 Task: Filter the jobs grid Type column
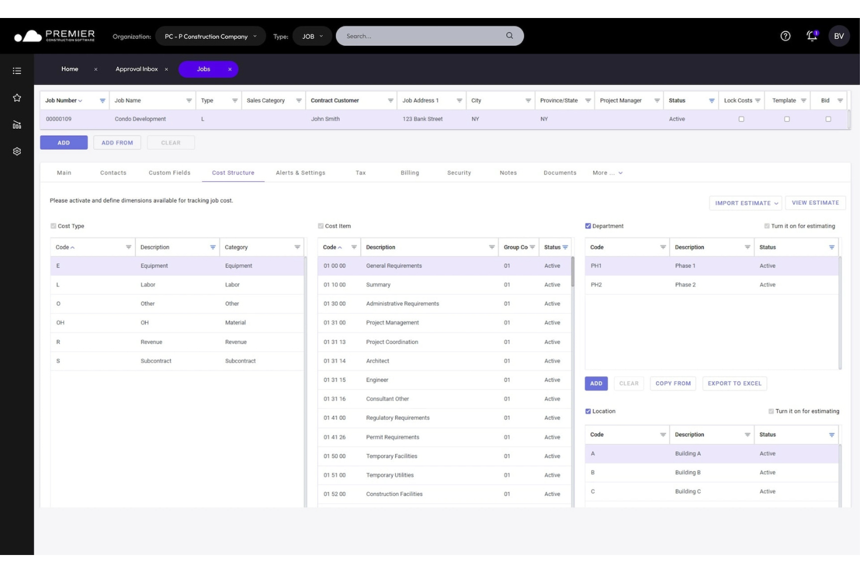click(x=235, y=100)
